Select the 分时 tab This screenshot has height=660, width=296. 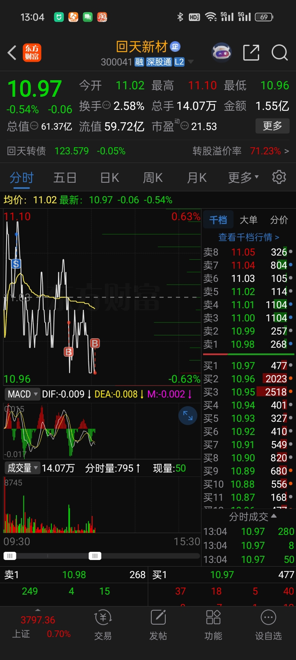21,177
